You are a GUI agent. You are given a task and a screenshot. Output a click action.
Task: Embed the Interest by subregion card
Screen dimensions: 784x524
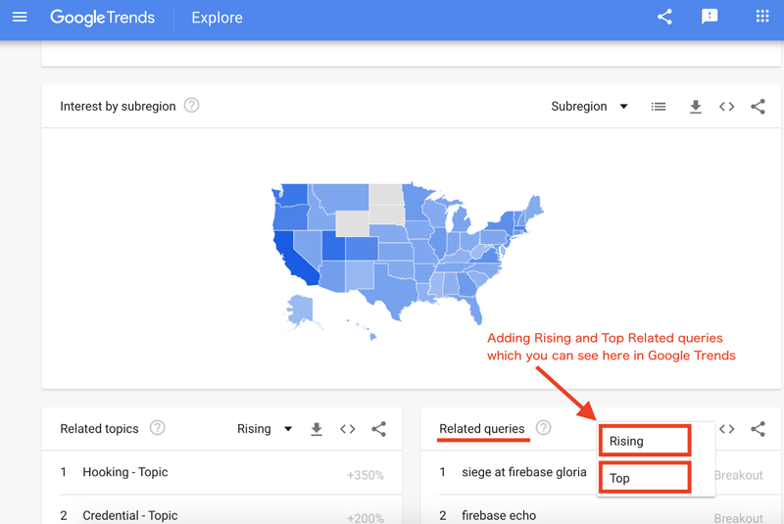tap(726, 107)
